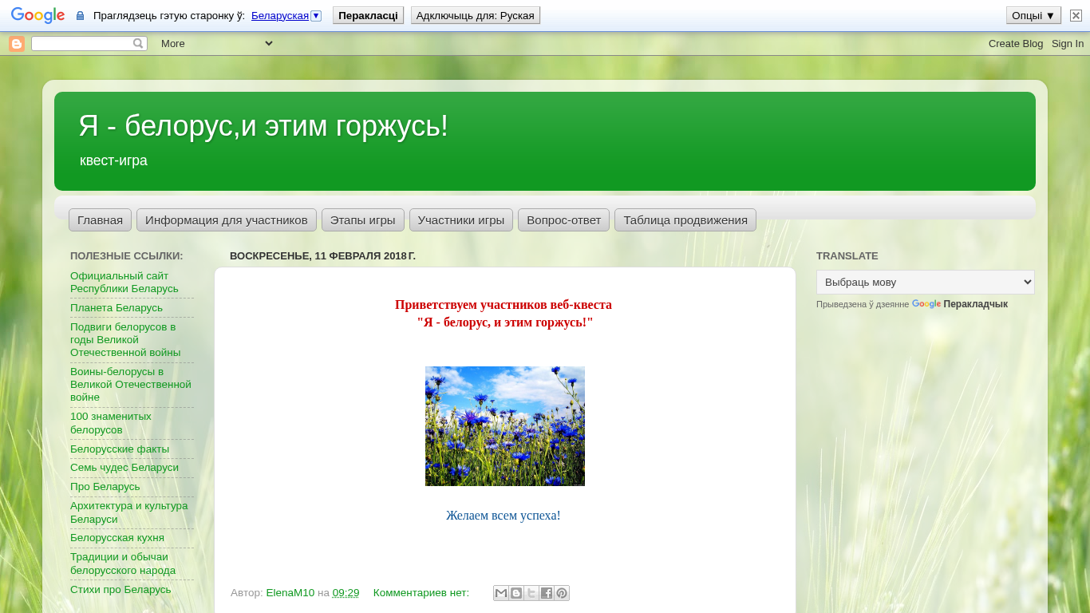
Task: Click the orange Blogger logo icon
Action: tap(17, 44)
